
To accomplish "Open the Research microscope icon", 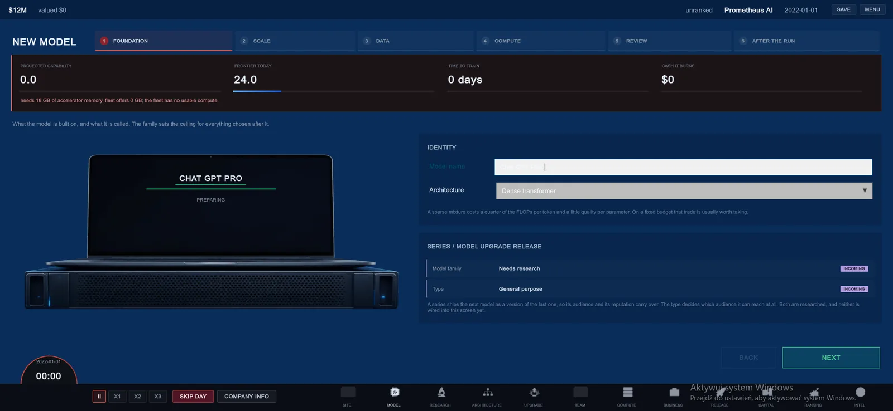I will pyautogui.click(x=441, y=392).
